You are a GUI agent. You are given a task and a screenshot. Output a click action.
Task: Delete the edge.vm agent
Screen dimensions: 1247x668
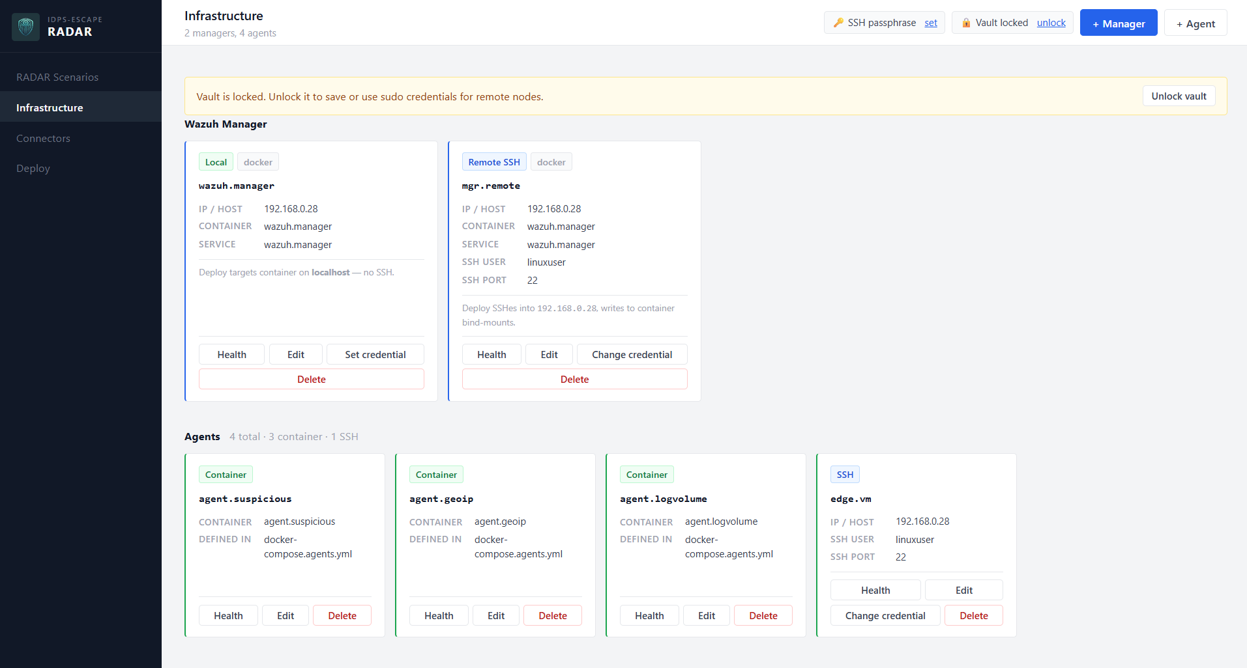[973, 615]
